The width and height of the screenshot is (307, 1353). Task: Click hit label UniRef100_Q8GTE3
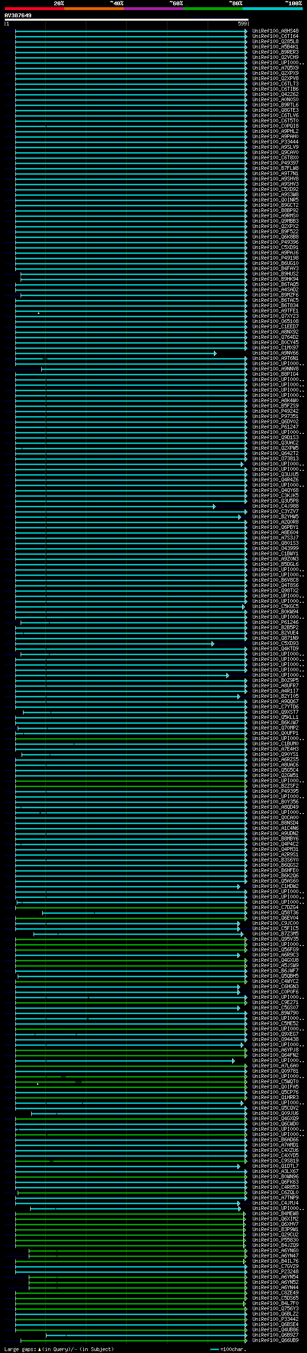coord(275,110)
